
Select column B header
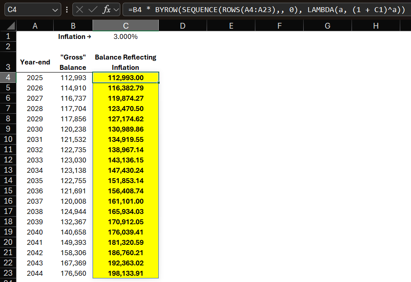pos(73,26)
